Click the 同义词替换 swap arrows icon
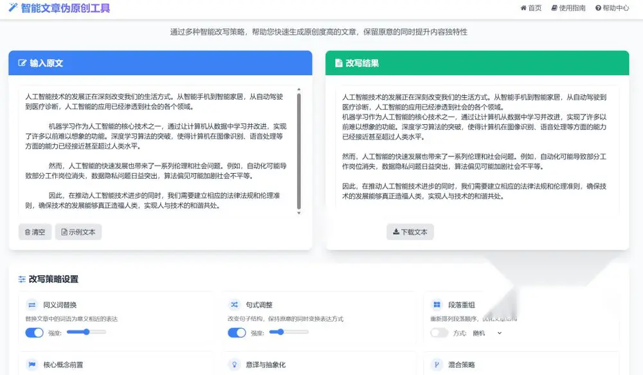This screenshot has width=643, height=375. point(32,305)
